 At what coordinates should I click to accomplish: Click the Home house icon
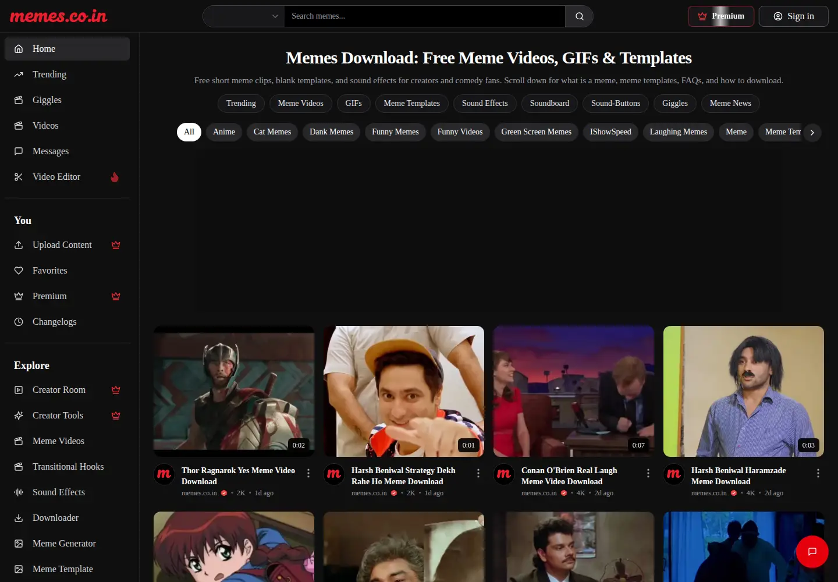coord(19,49)
